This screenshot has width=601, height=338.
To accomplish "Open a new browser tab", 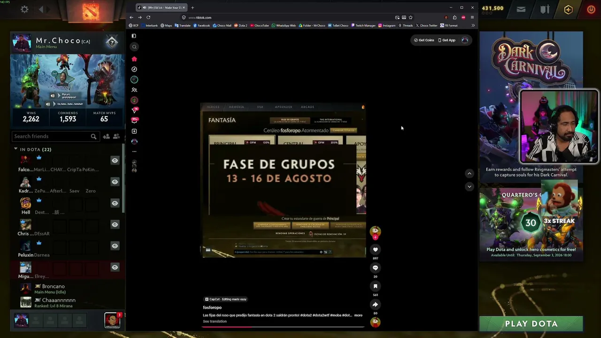I will point(193,8).
